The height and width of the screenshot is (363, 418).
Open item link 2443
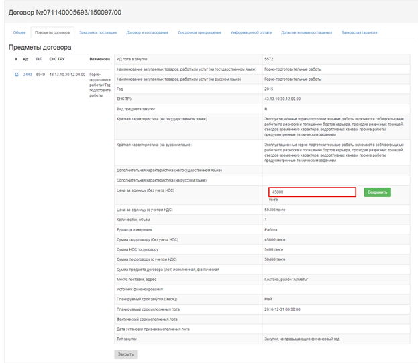point(28,75)
